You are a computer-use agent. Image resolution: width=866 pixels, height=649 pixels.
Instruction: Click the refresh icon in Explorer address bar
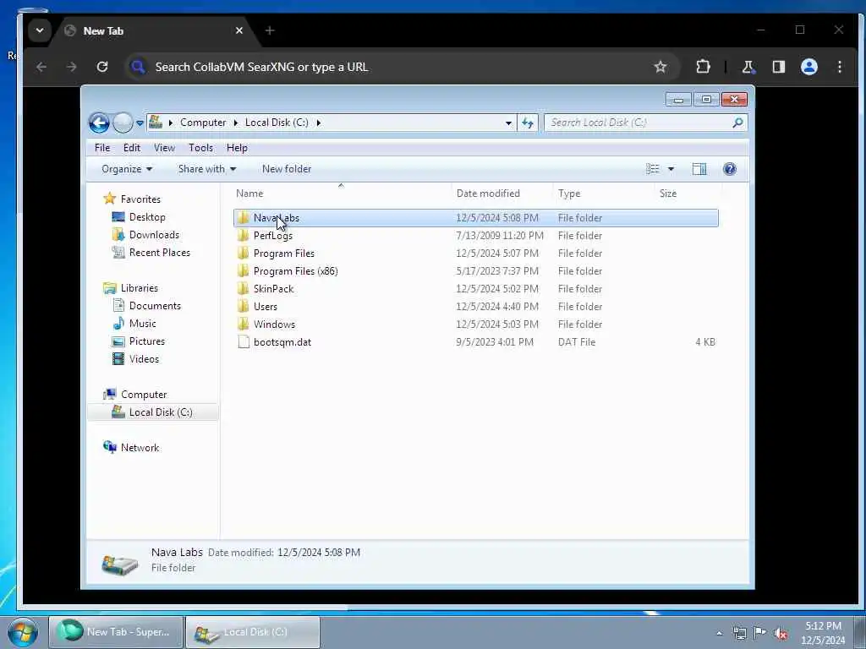[x=528, y=123]
